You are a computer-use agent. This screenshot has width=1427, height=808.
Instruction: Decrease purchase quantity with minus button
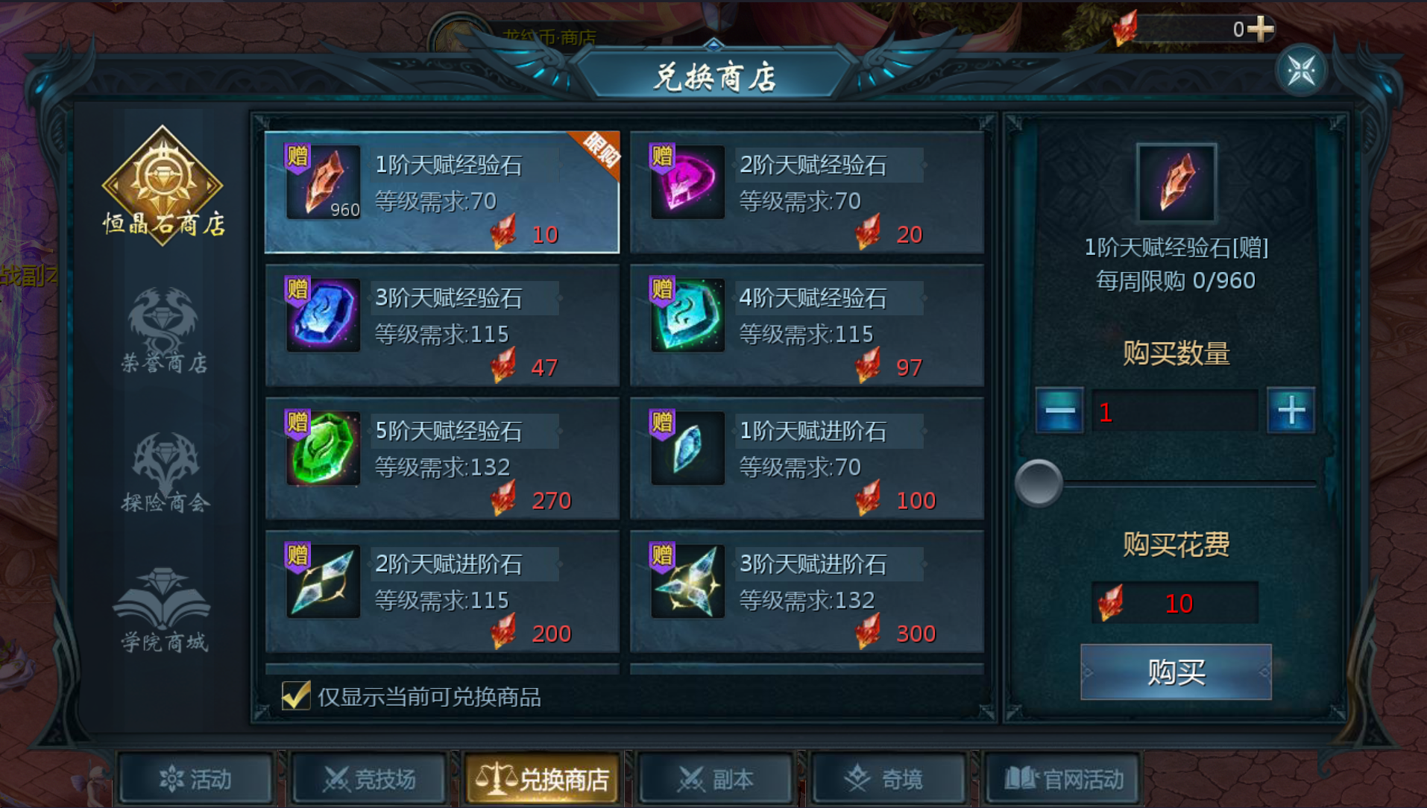(x=1059, y=410)
